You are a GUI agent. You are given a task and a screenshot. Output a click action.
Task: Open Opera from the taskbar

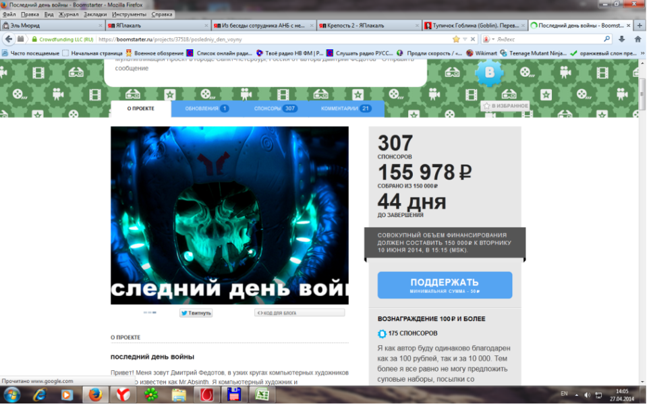click(206, 395)
